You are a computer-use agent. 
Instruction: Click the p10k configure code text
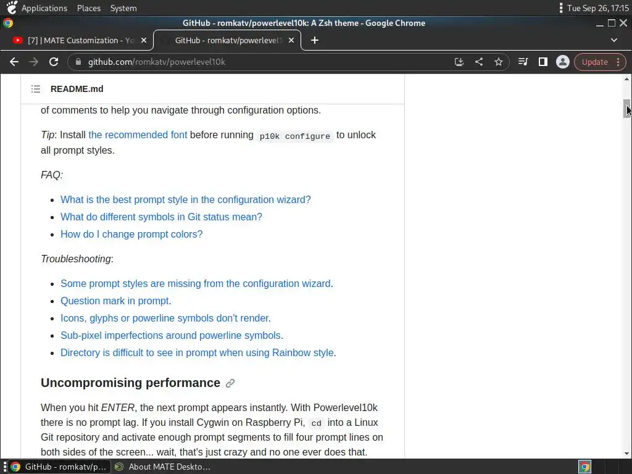coord(294,136)
